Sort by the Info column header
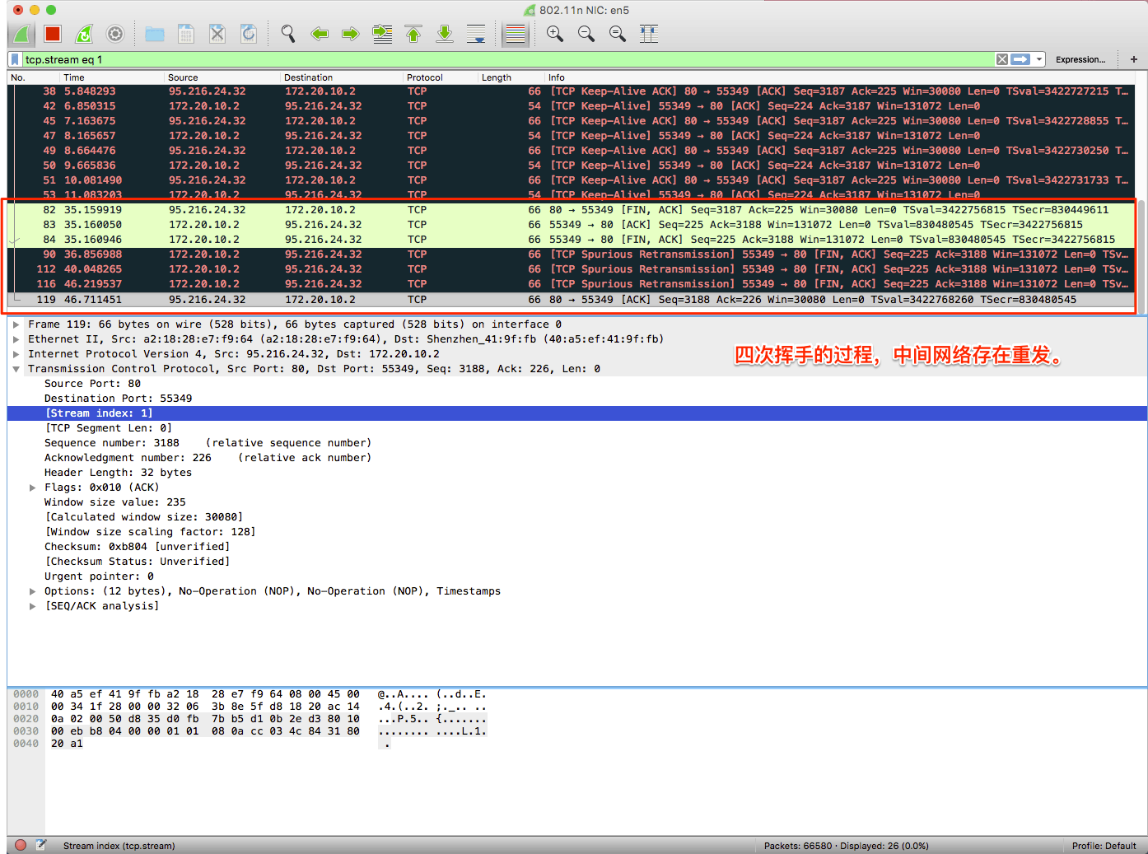The height and width of the screenshot is (854, 1148). tap(840, 77)
